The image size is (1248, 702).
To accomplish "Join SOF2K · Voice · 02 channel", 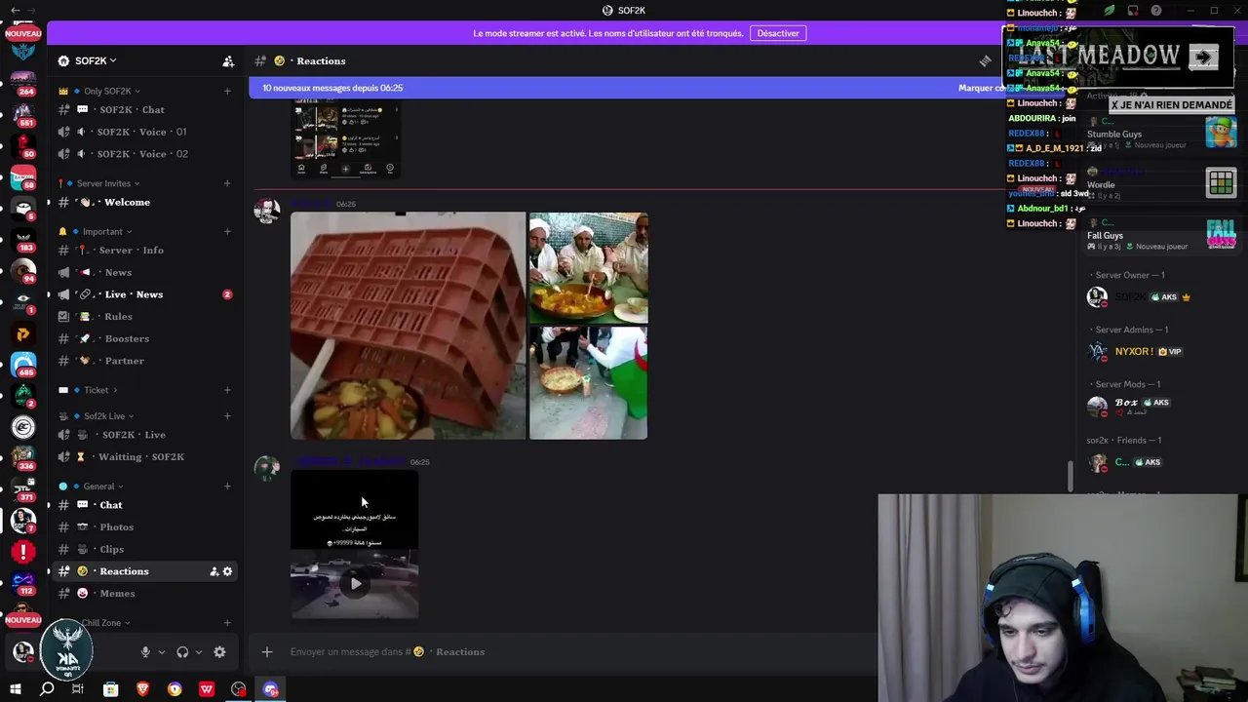I will (x=145, y=154).
